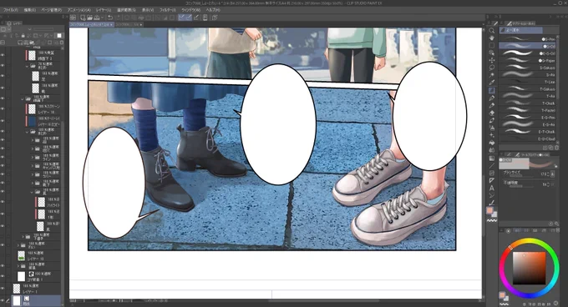
Task: Hide the ハイライト layer
Action: tap(3, 202)
